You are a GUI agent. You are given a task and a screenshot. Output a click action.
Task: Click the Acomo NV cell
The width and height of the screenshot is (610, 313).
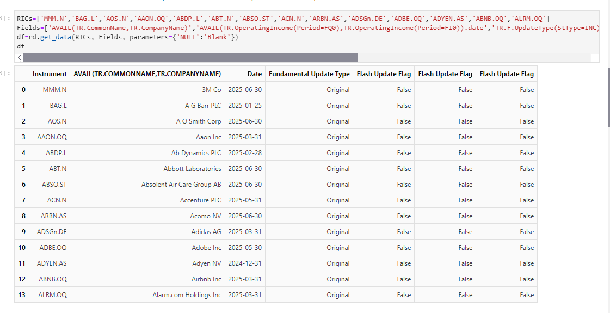(x=147, y=216)
